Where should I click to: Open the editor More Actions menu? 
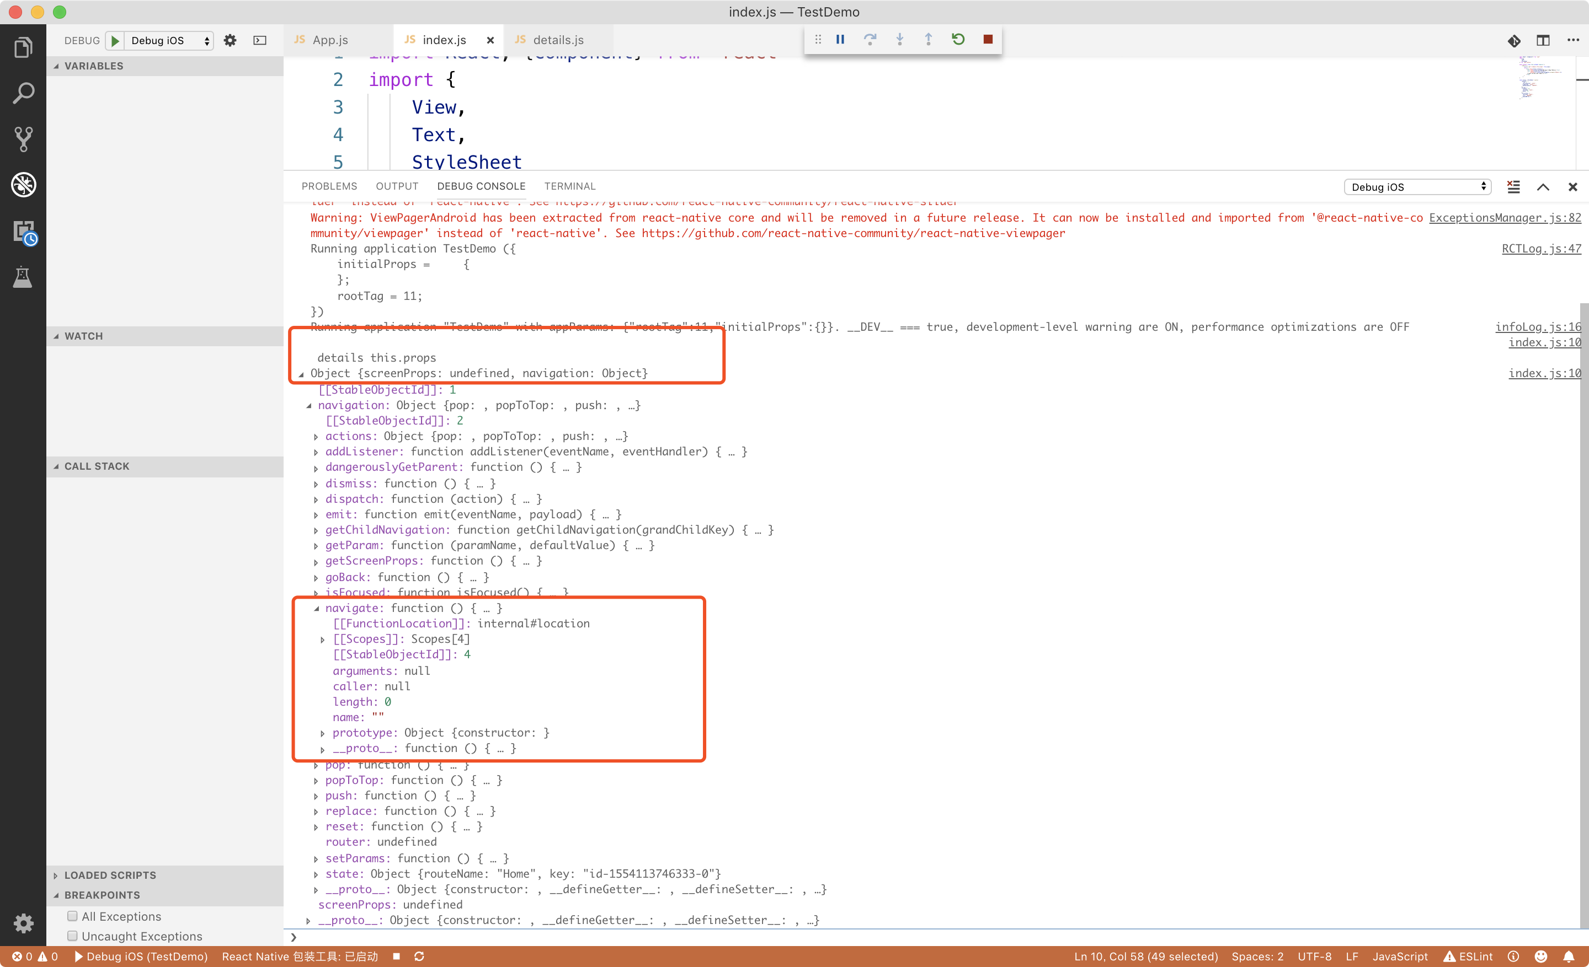pyautogui.click(x=1574, y=41)
